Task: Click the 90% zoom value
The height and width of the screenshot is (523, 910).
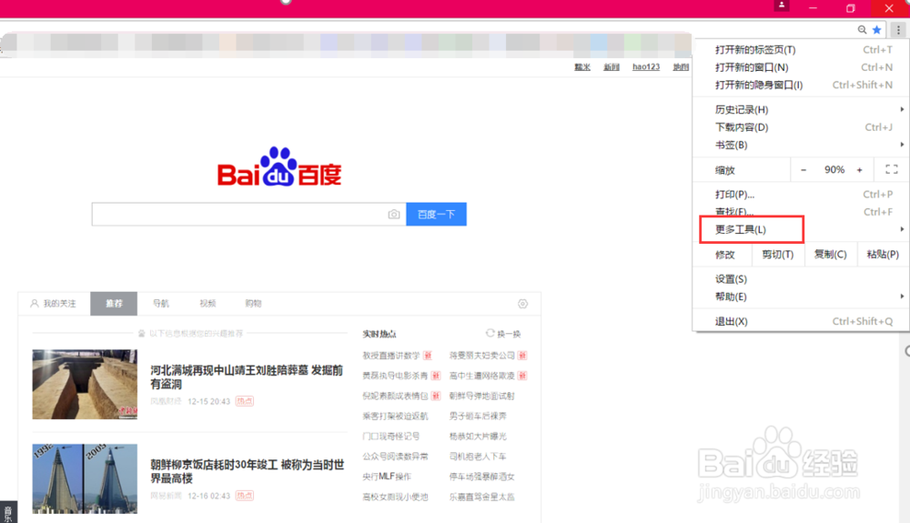Action: point(834,170)
